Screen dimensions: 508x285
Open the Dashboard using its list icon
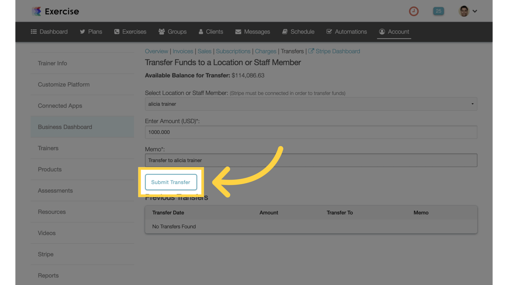click(x=35, y=32)
